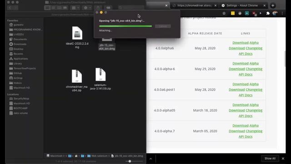291x164 pixels.
Task: Open a new Chrome tab
Action: [273, 5]
